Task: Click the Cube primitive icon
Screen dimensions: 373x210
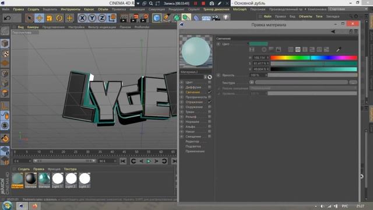Action: tap(157, 18)
